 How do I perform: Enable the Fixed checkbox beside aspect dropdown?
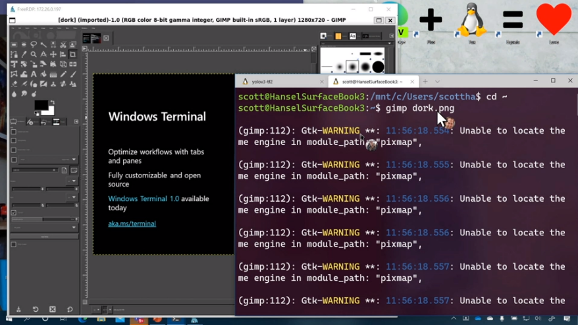14,160
